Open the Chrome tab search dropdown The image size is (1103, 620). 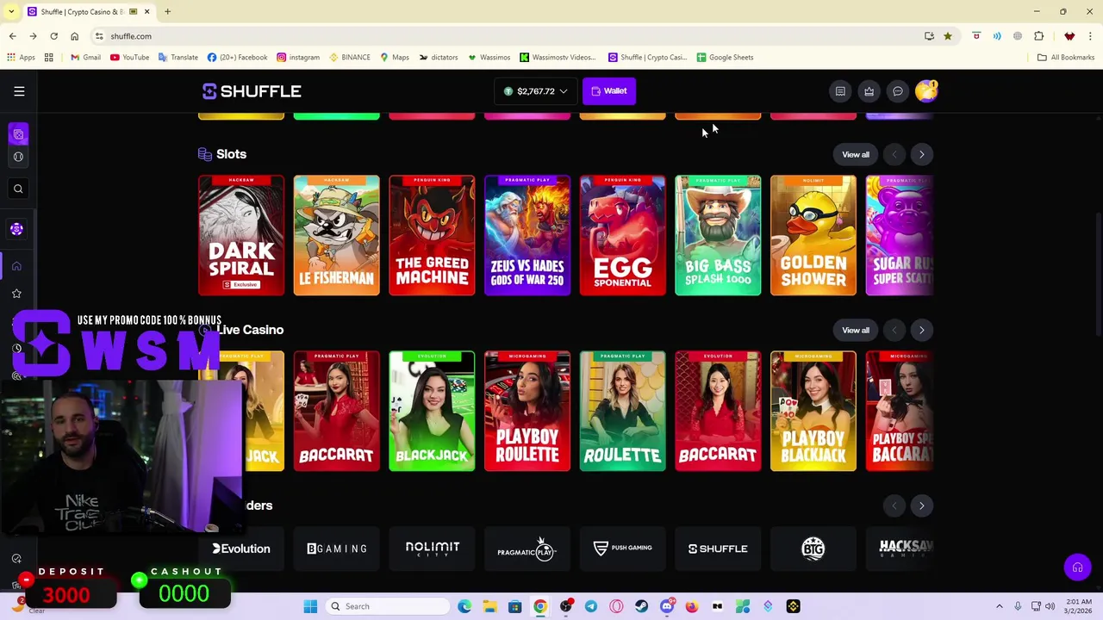coord(11,11)
